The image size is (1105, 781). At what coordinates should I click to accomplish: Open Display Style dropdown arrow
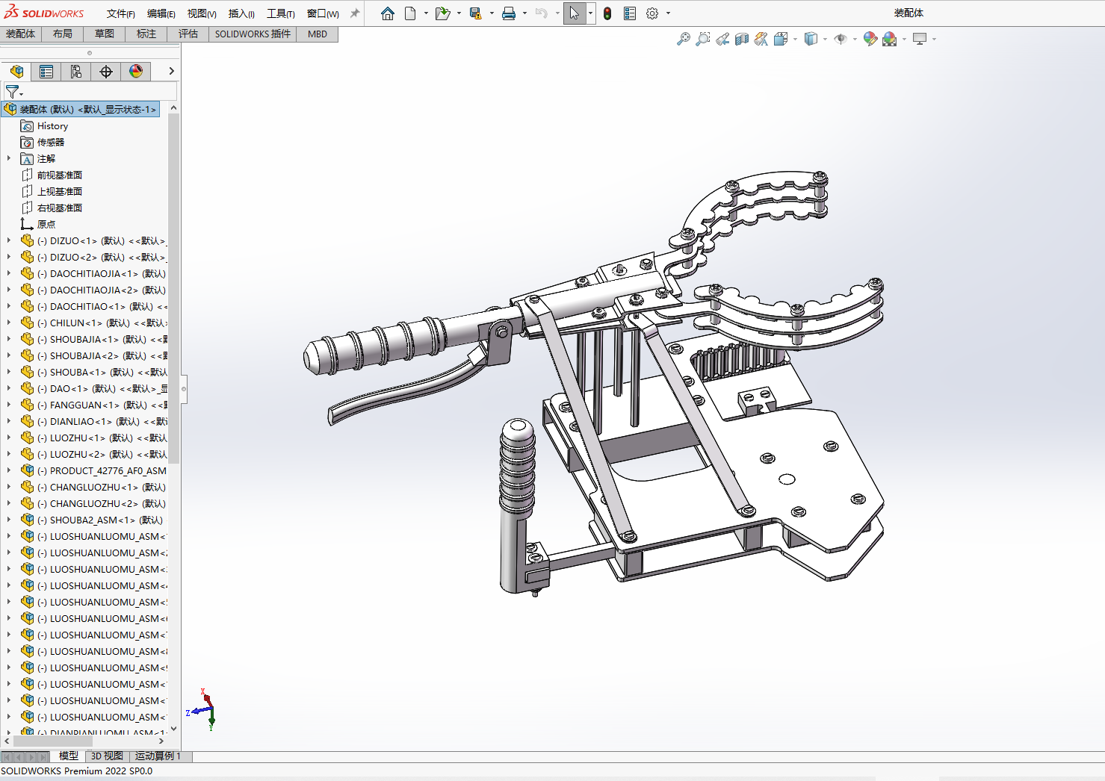pos(825,39)
